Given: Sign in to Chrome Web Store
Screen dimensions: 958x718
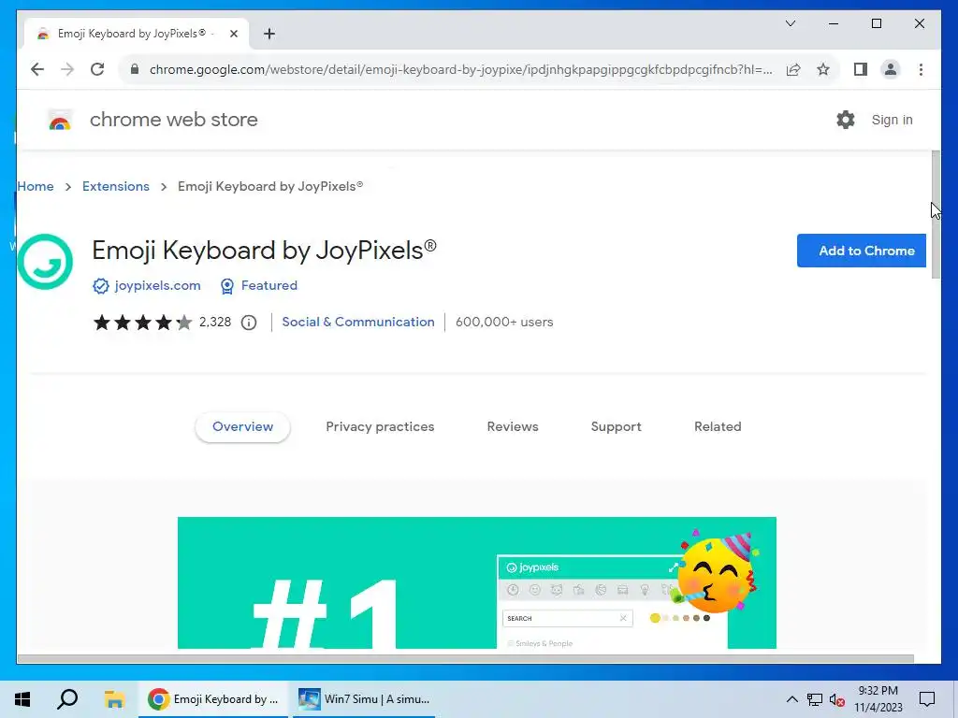Looking at the screenshot, I should click(892, 120).
